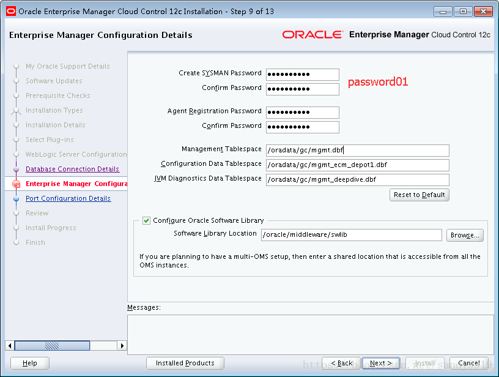This screenshot has height=377, width=499.
Task: Close the installer window
Action: click(x=483, y=12)
